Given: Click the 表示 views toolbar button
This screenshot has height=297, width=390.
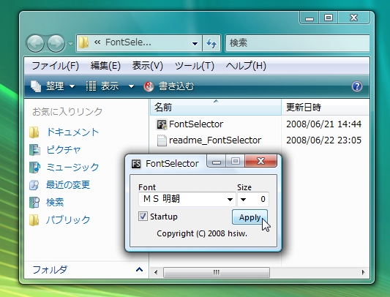Looking at the screenshot, I should (102, 86).
